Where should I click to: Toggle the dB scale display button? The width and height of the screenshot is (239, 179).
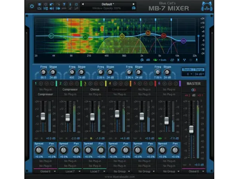(148, 60)
